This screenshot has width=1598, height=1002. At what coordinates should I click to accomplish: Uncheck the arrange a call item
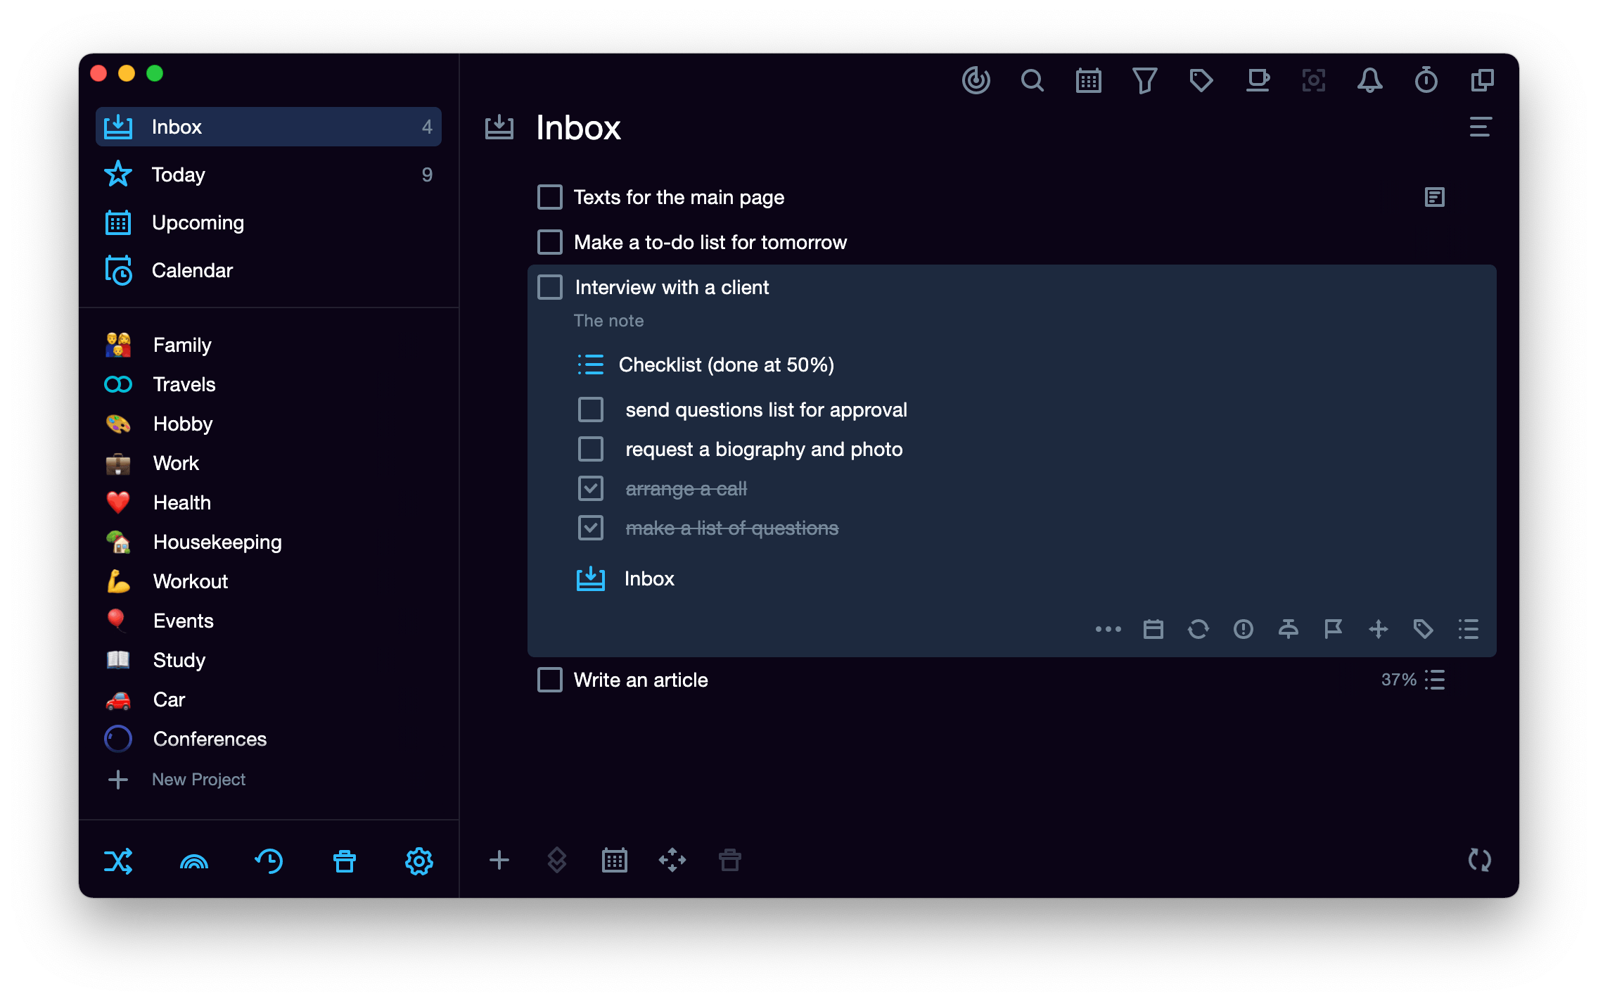591,488
